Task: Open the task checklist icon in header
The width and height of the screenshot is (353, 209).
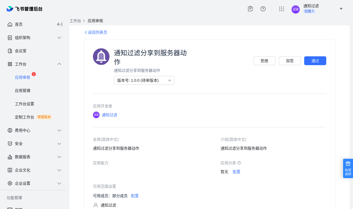Action: pyautogui.click(x=250, y=9)
